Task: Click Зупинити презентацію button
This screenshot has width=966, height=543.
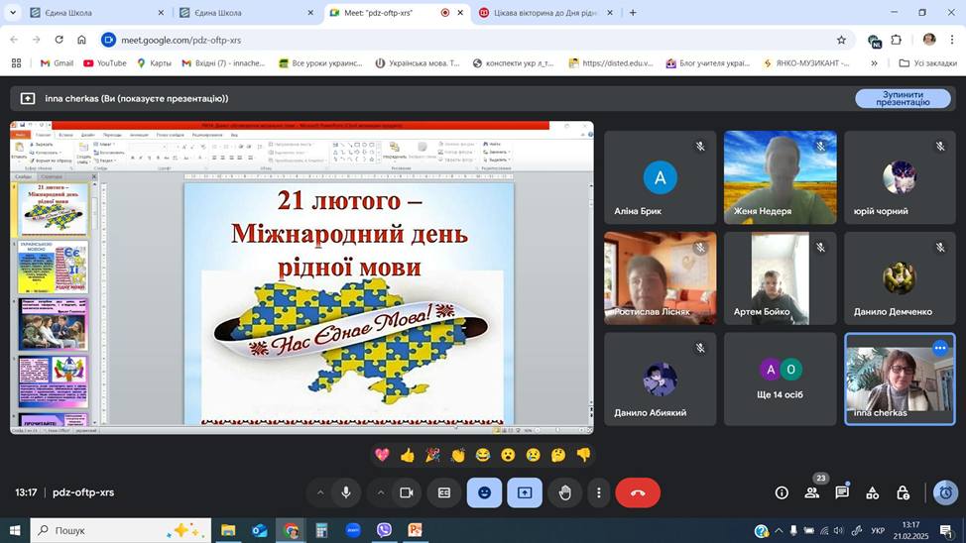Action: [903, 98]
